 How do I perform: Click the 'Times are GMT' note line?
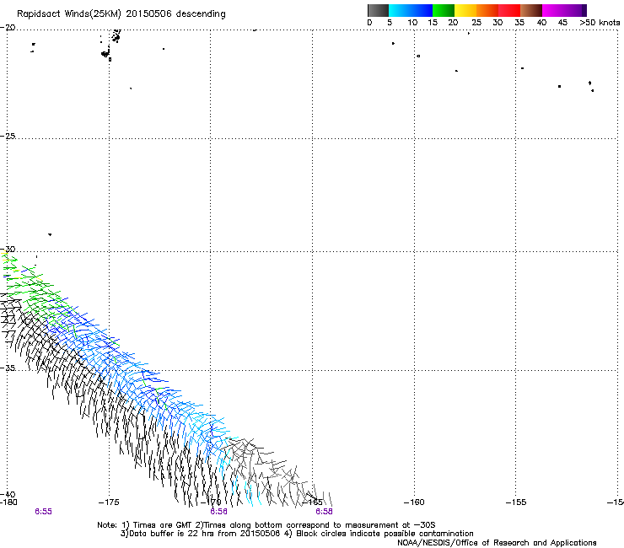pos(266,525)
